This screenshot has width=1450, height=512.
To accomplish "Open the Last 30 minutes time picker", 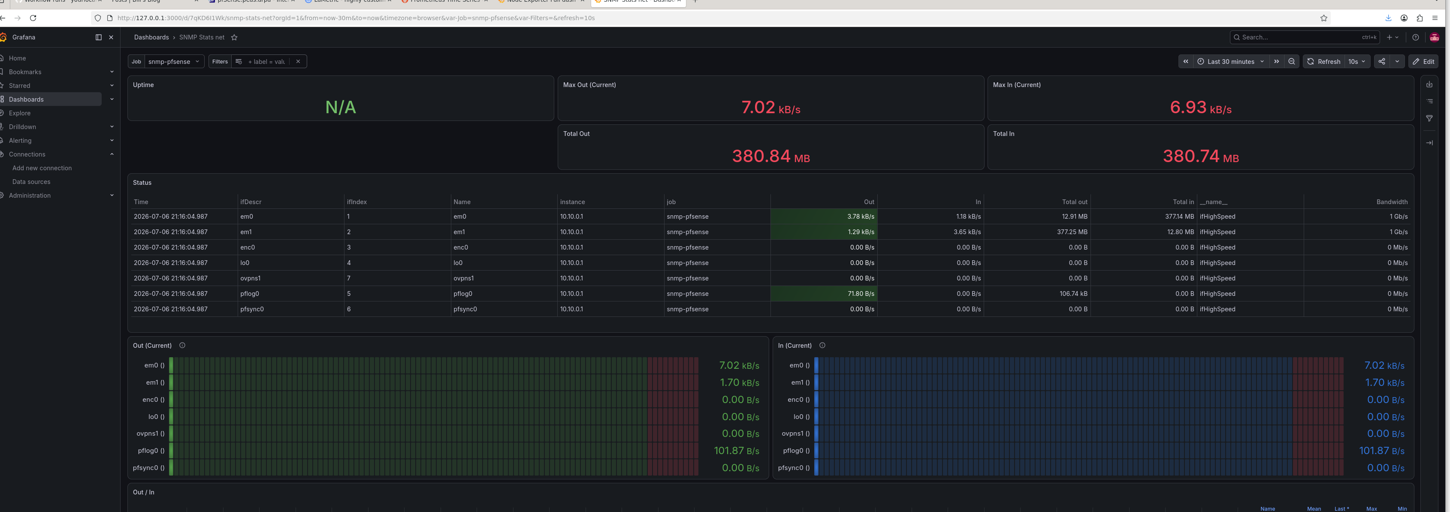I will (1230, 61).
